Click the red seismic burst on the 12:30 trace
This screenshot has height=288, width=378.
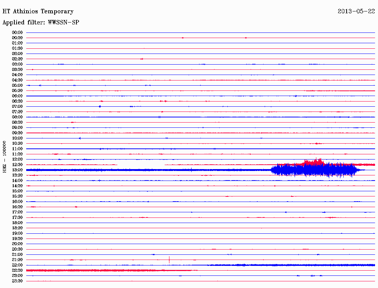pos(313,162)
